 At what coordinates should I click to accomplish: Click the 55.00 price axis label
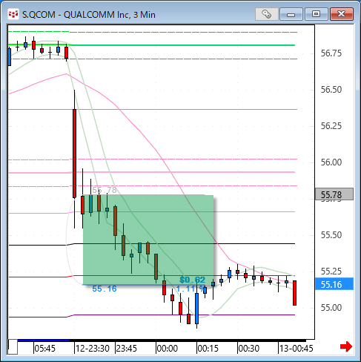click(331, 308)
